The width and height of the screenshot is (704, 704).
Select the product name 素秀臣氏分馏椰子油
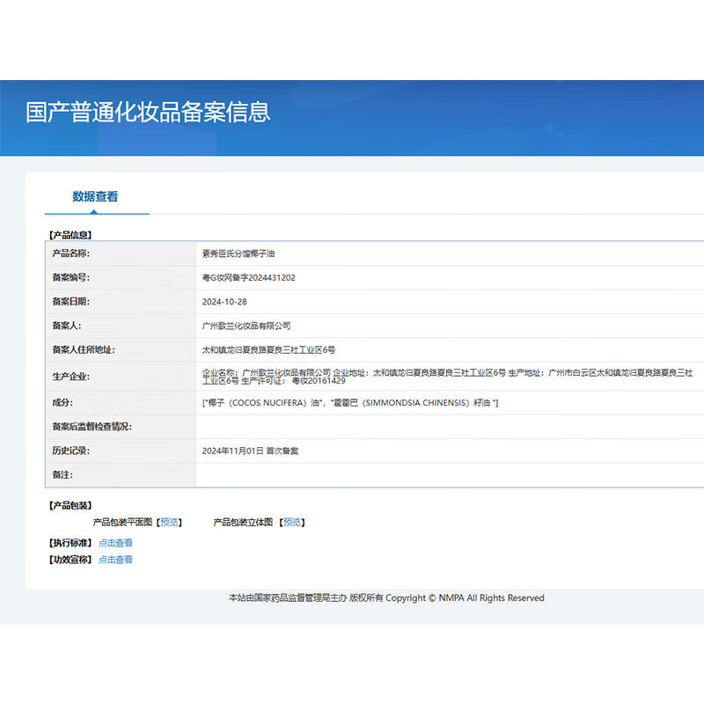238,253
